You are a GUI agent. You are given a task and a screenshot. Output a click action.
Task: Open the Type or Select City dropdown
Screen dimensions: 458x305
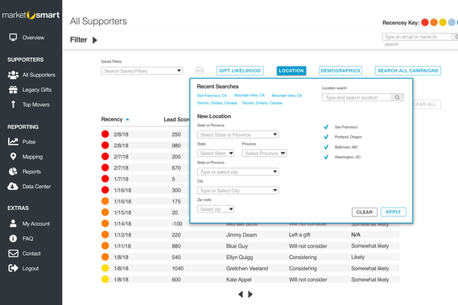click(x=237, y=191)
